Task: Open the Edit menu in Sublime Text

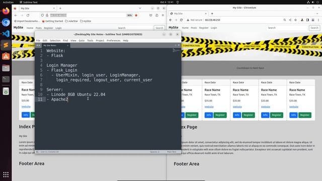Action: pyautogui.click(x=45, y=41)
